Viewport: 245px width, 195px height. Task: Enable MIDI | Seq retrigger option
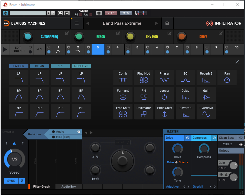point(54,137)
